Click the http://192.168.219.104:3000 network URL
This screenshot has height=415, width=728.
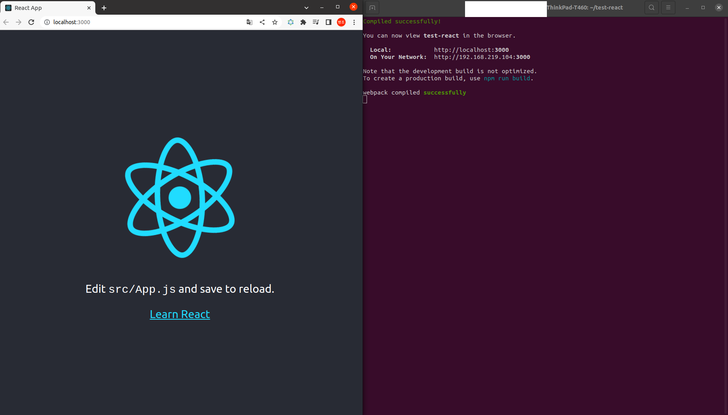[x=482, y=57]
